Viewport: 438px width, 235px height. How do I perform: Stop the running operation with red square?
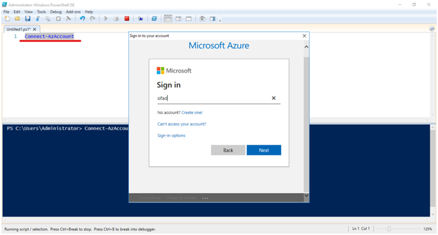click(x=127, y=18)
